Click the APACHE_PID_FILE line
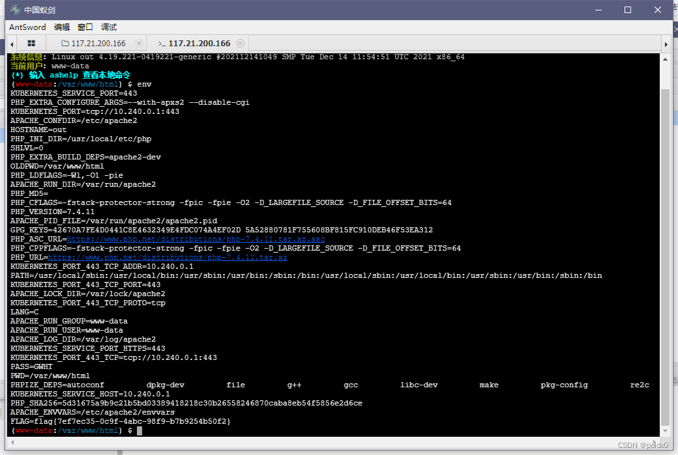Viewport: 678px width, 455px height. [113, 221]
